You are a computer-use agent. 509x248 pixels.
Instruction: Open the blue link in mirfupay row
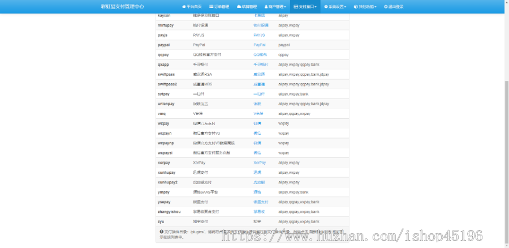(x=261, y=25)
